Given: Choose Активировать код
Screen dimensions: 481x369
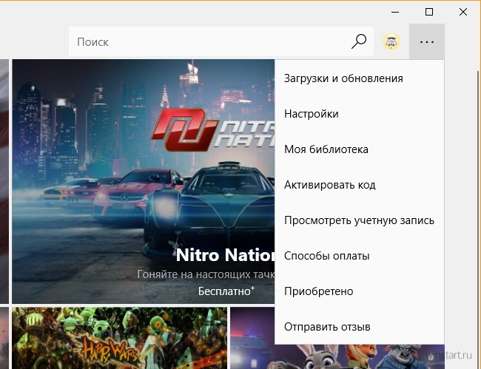Looking at the screenshot, I should 360,185.
